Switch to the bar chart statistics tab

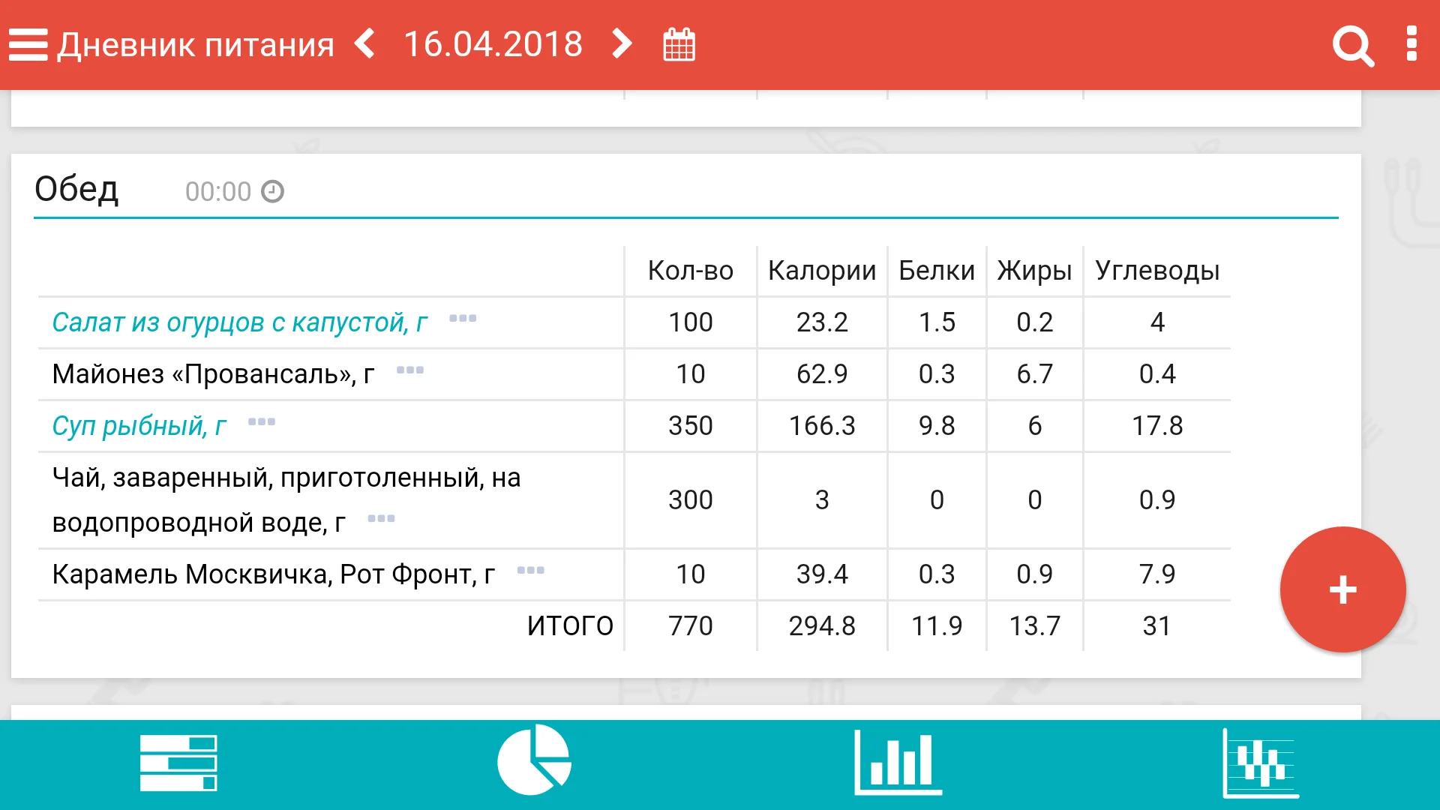coord(898,763)
